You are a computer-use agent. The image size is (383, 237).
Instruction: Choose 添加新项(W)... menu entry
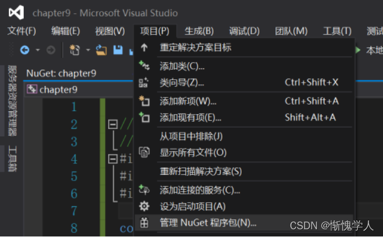click(x=244, y=101)
